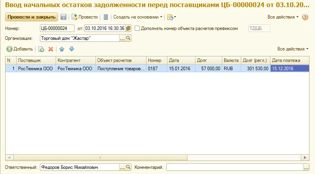Click ellipsis to select Ответственный

[122, 167]
